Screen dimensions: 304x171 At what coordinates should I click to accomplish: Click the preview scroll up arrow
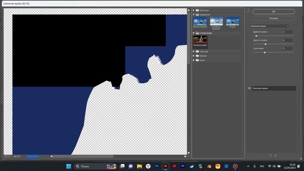189,10
